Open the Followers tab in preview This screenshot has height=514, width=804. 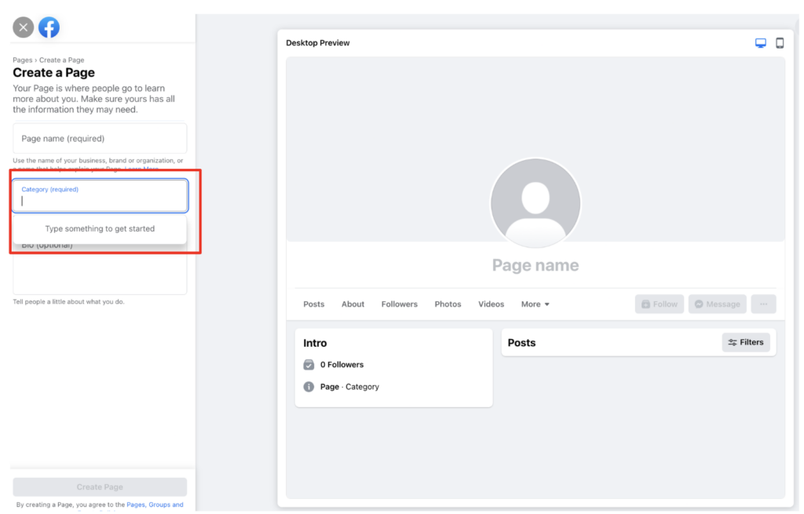click(400, 304)
